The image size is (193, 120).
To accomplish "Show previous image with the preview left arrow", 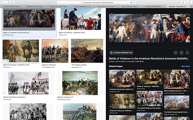I will (x=182, y=14).
